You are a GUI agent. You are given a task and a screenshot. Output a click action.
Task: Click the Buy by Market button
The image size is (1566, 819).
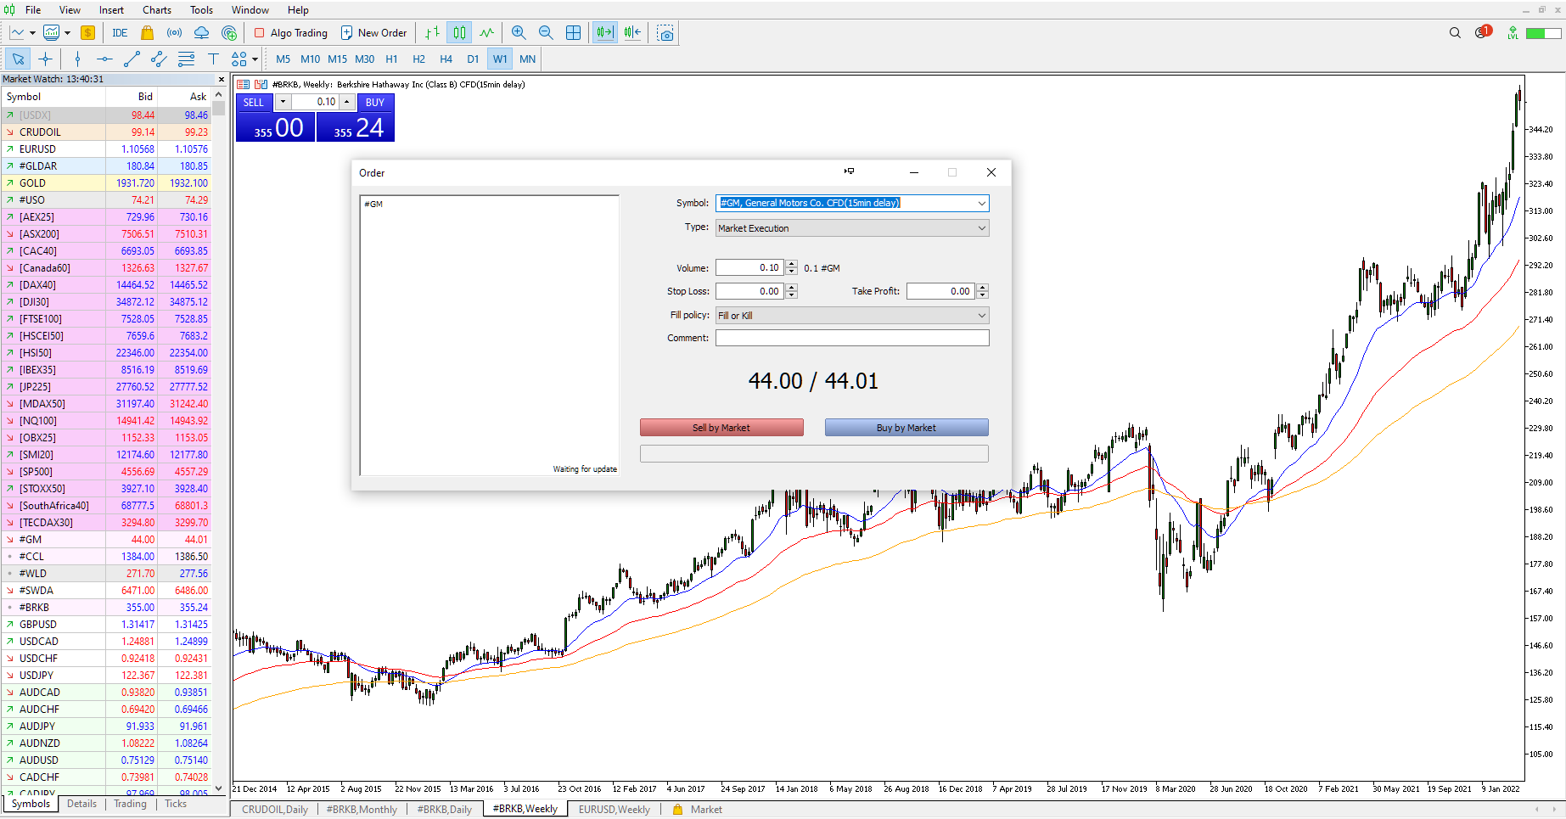pyautogui.click(x=906, y=428)
